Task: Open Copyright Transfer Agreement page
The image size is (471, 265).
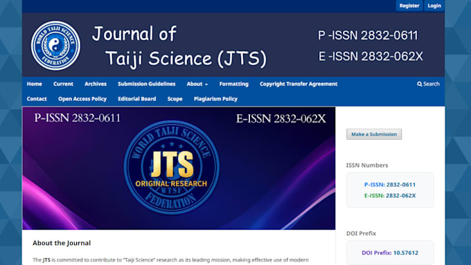Action: click(299, 84)
